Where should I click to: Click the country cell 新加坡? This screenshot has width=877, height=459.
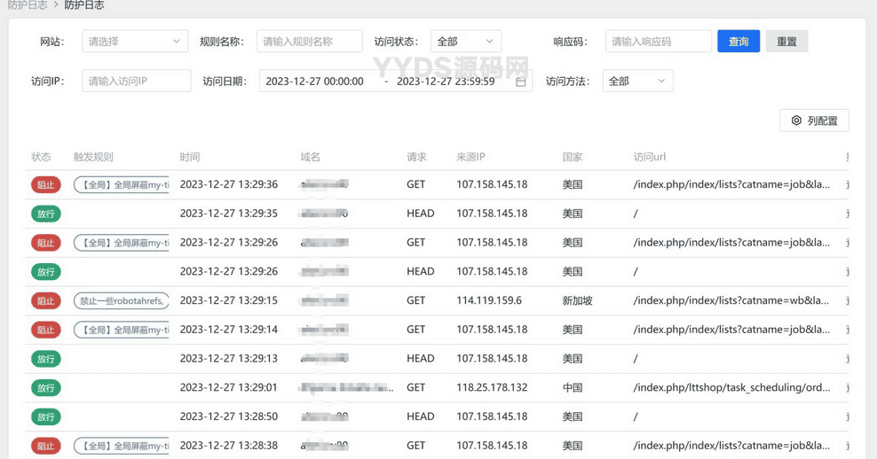click(577, 300)
